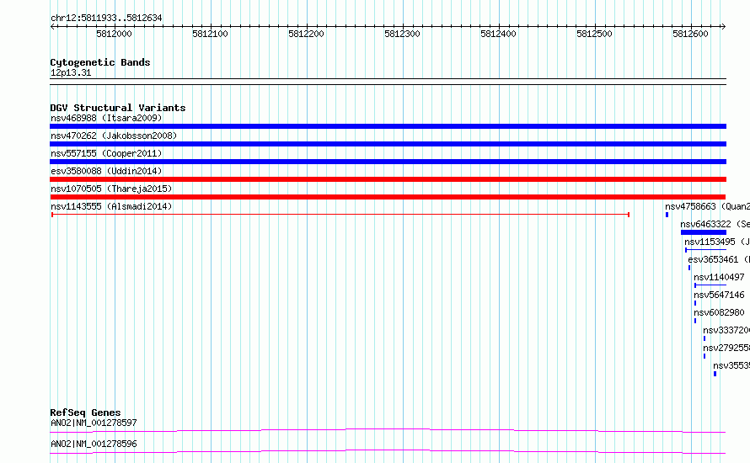Click the nsv470262 (Jakobsson2008) label
This screenshot has width=750, height=463.
click(114, 136)
